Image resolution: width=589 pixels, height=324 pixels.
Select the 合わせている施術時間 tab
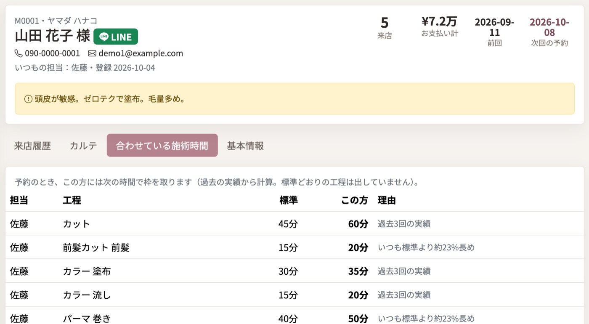tap(162, 146)
